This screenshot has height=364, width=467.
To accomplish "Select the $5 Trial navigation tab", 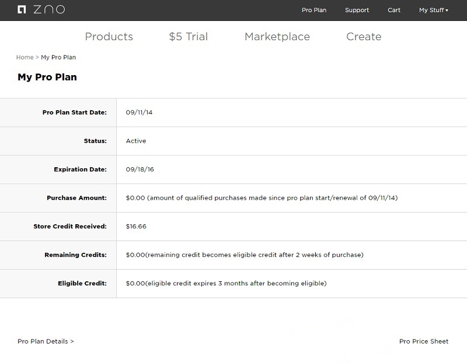I will 188,37.
